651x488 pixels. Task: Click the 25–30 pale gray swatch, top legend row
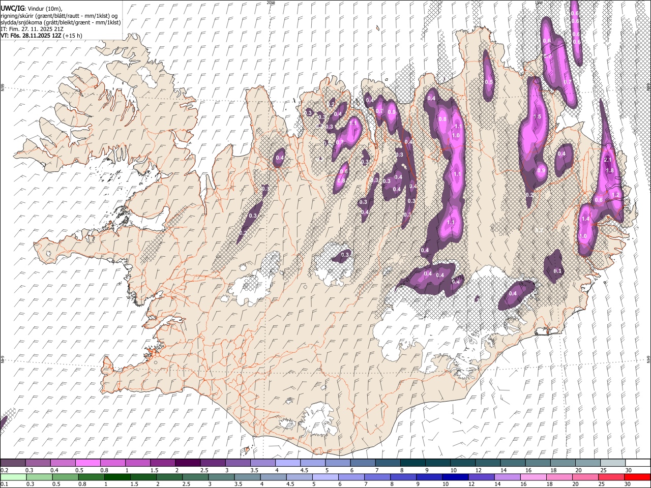[x=612, y=463]
